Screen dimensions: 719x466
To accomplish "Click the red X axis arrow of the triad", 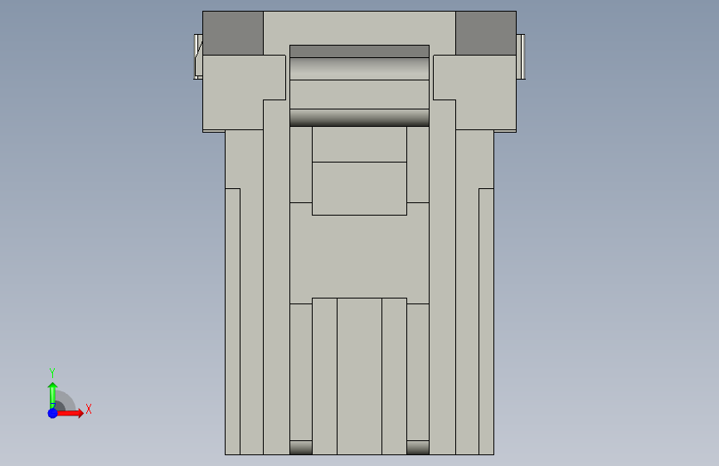I will click(70, 413).
